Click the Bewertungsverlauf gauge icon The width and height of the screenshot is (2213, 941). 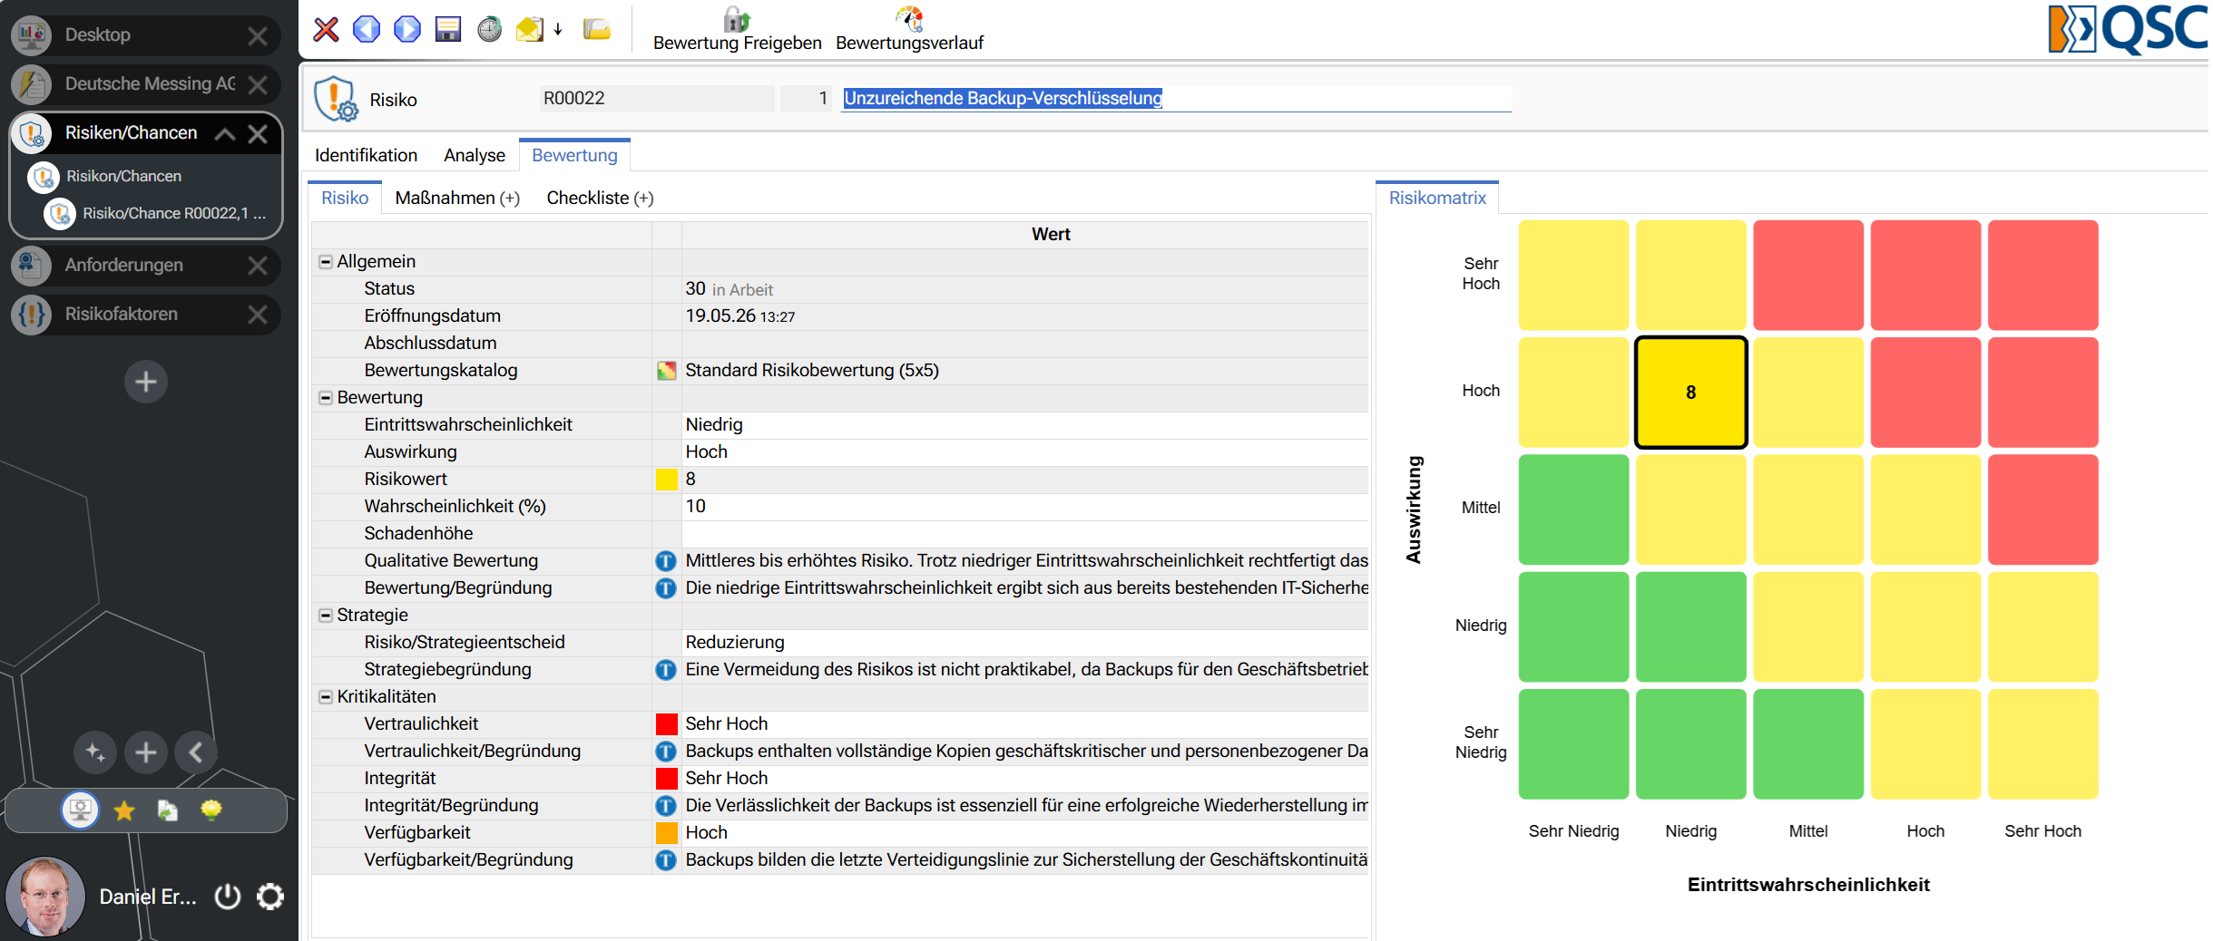pyautogui.click(x=909, y=18)
